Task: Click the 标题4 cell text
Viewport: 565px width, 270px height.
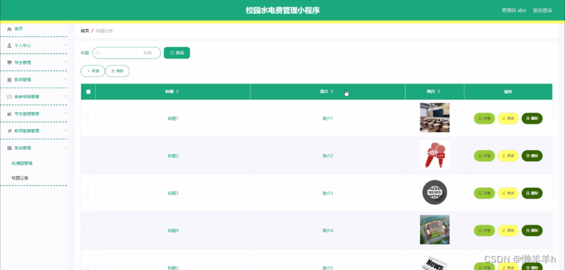Action: 173,231
